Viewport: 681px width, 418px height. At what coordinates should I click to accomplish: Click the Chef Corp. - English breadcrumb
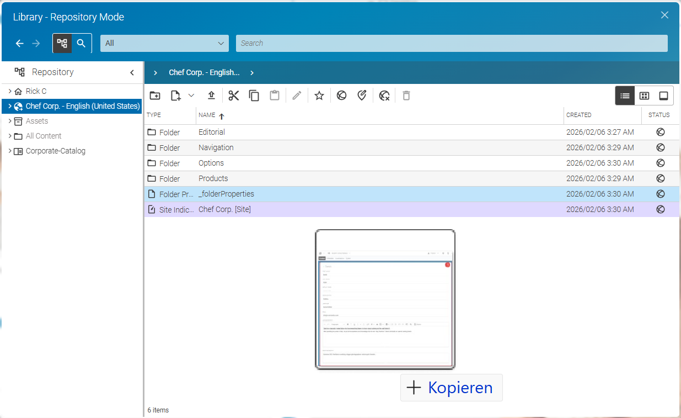click(x=204, y=72)
